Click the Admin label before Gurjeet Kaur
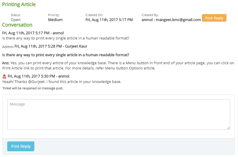Viewport: 238px width, 157px height. click(x=8, y=46)
